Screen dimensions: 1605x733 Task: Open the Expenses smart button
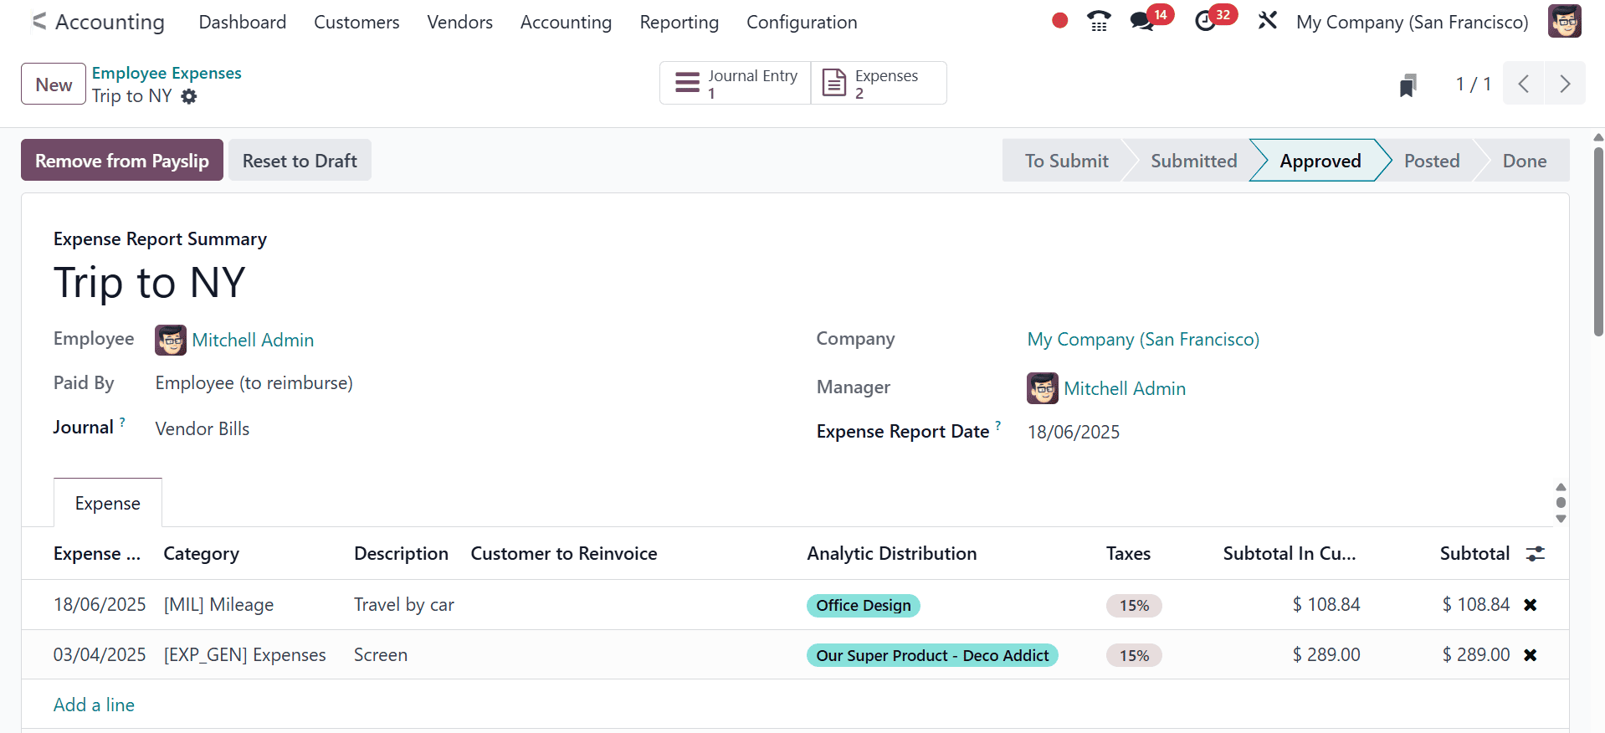[879, 83]
